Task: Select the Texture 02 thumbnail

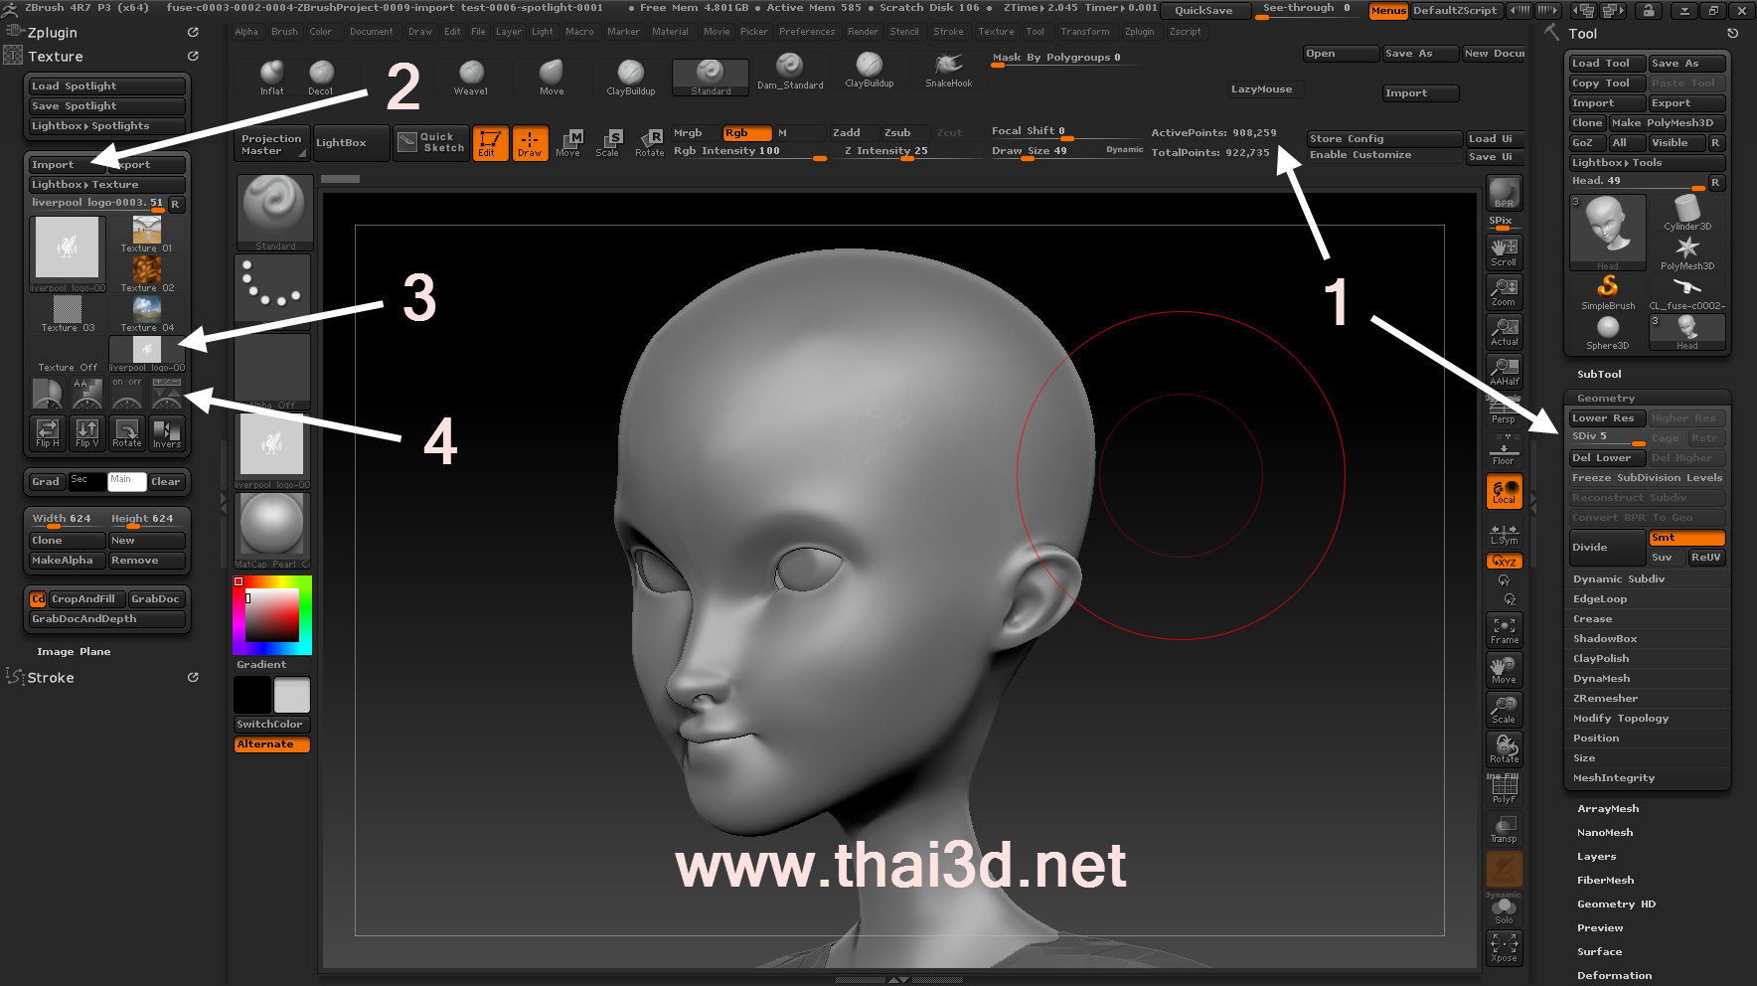Action: pyautogui.click(x=147, y=272)
